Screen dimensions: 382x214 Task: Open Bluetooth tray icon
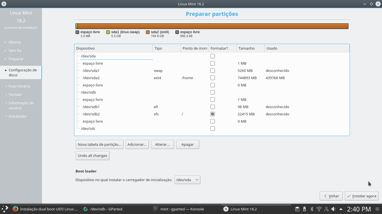312,209
